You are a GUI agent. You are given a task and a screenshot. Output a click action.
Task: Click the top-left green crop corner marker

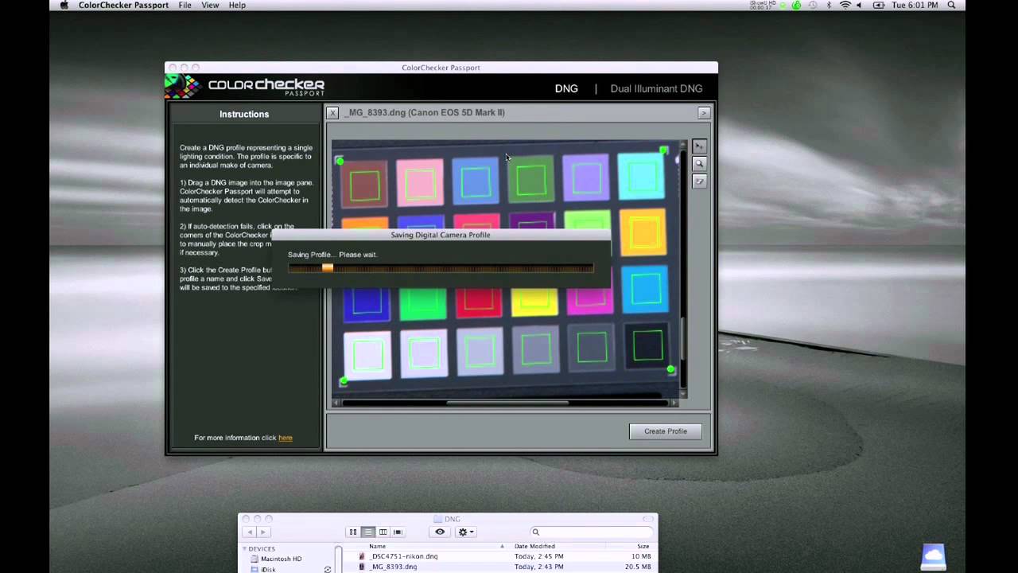340,162
